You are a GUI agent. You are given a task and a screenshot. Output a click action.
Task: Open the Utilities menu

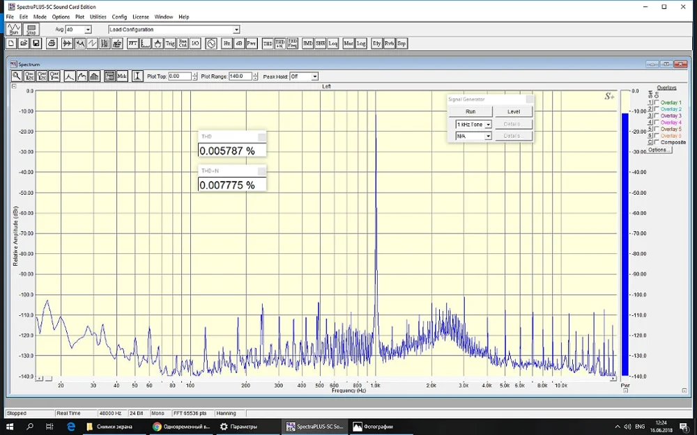tap(98, 17)
